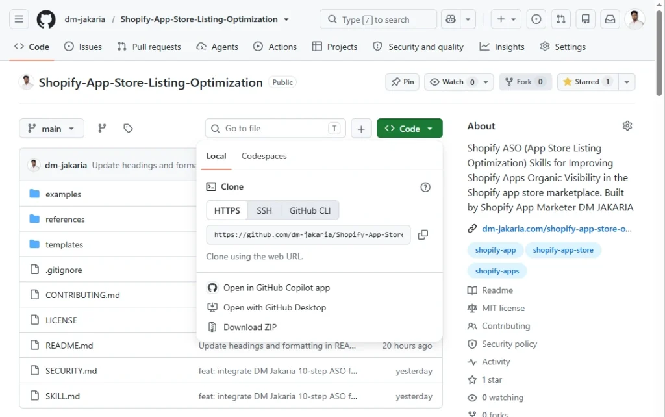Open the issues circle icon in header
665x417 pixels.
(536, 19)
